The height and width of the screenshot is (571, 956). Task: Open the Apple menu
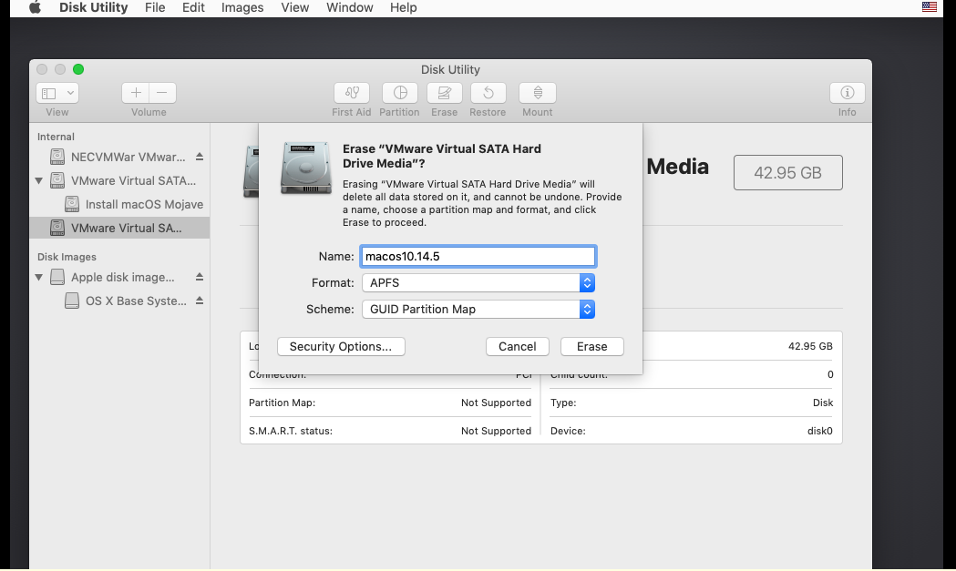click(35, 7)
